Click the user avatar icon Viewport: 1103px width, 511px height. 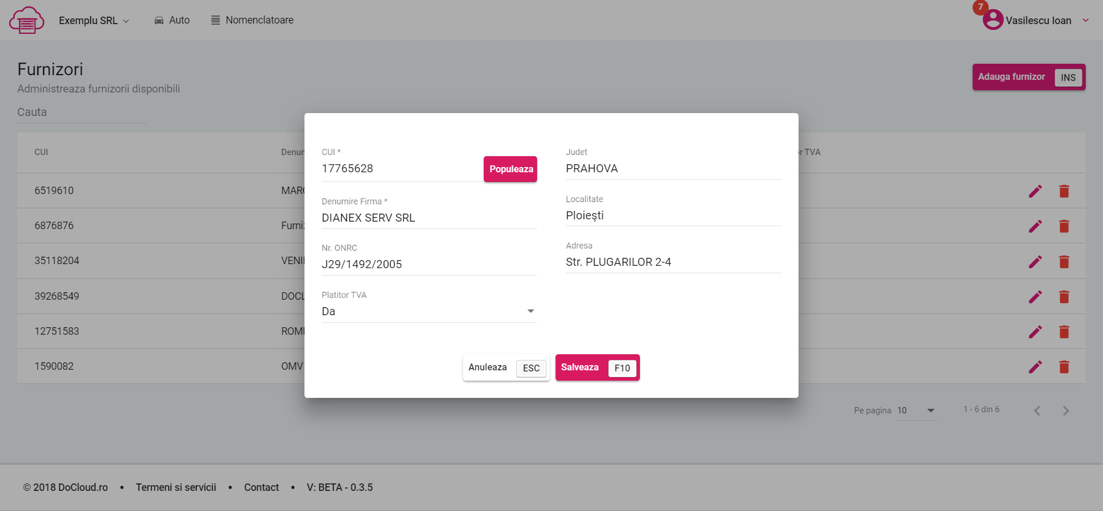pos(993,20)
